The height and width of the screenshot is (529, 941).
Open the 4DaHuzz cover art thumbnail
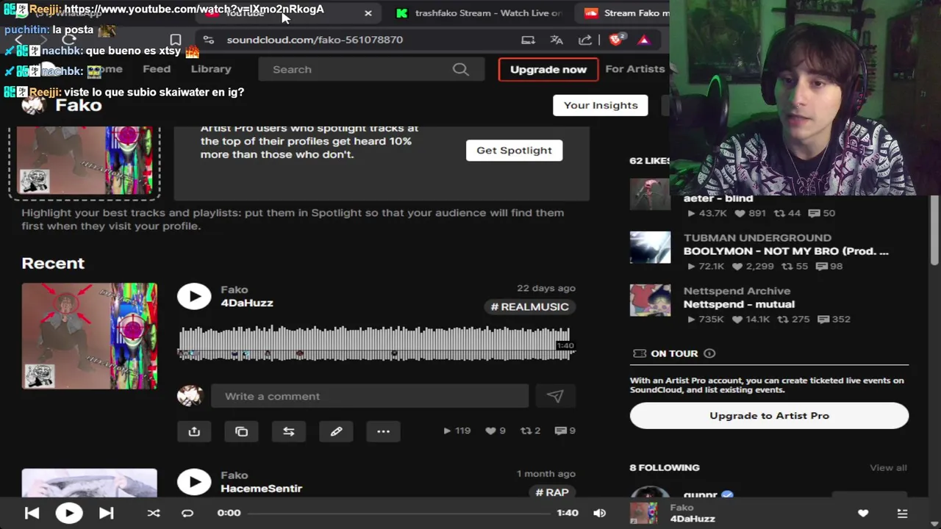point(89,336)
